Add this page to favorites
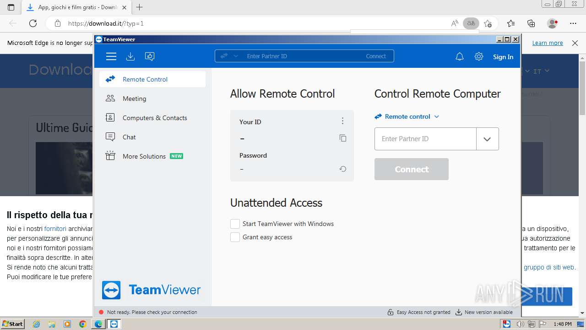This screenshot has height=330, width=586. (x=488, y=23)
